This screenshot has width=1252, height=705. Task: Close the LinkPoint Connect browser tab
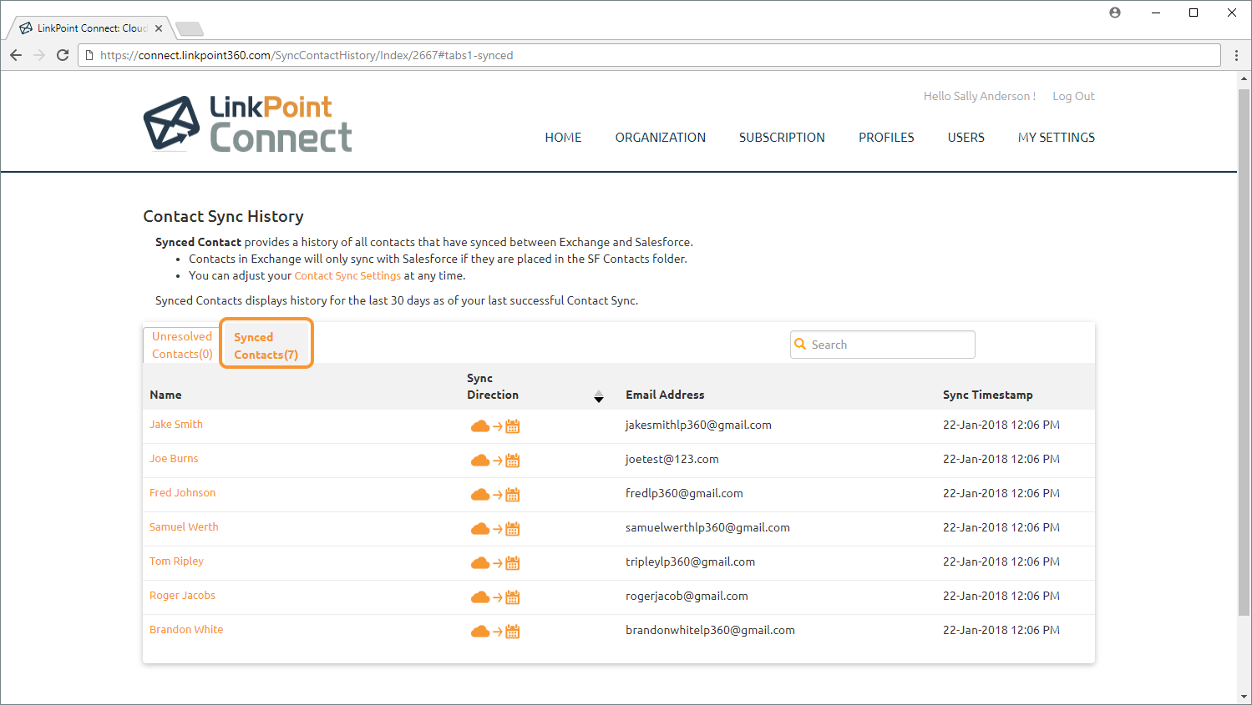point(159,28)
